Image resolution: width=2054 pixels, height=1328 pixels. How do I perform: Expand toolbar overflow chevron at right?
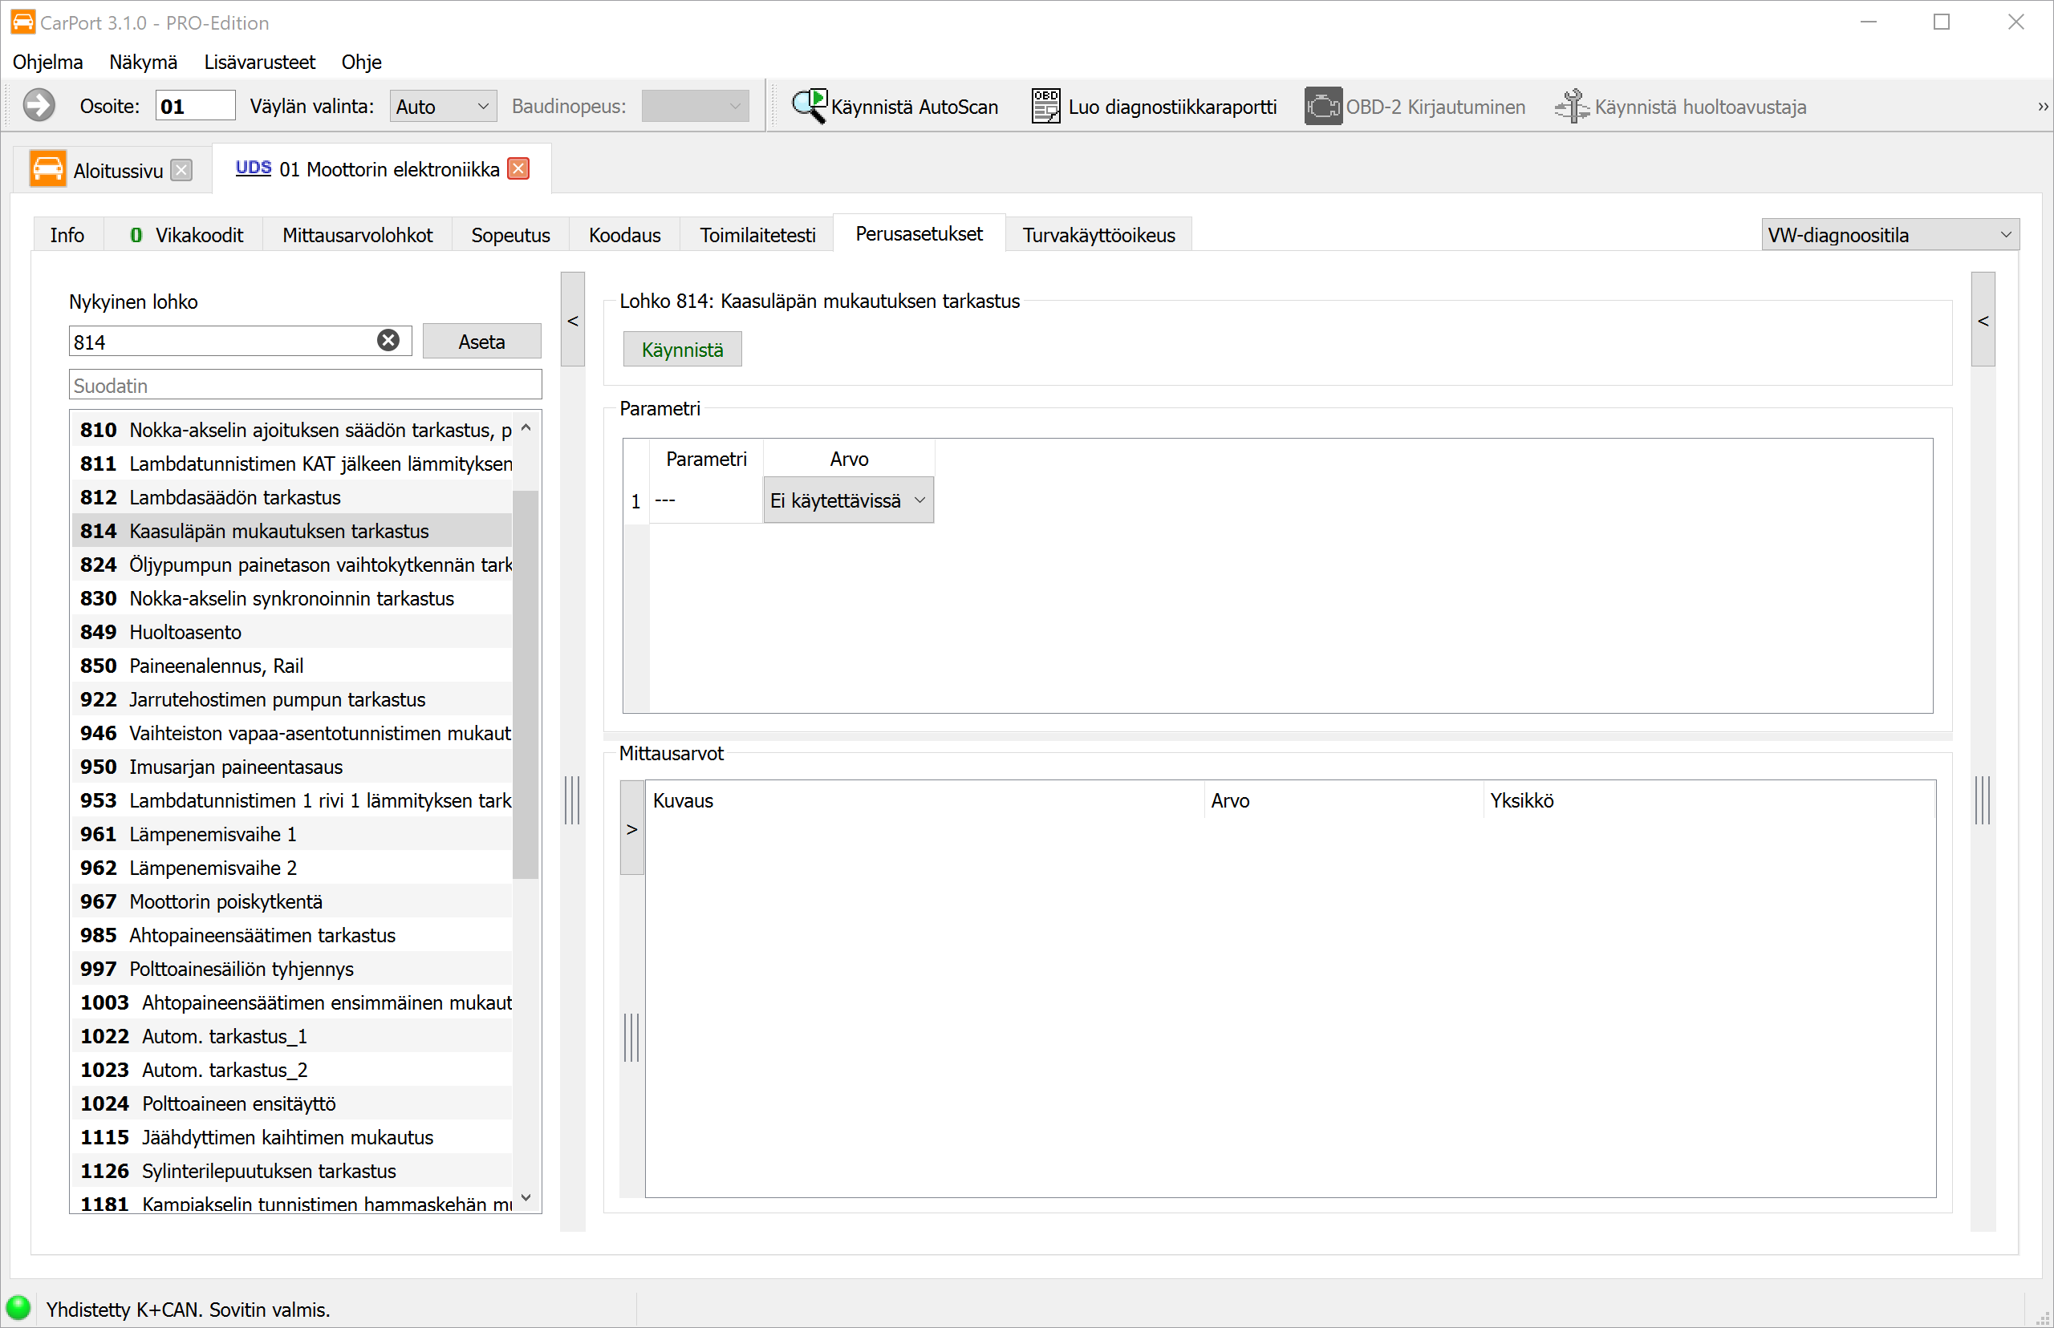[x=2042, y=107]
